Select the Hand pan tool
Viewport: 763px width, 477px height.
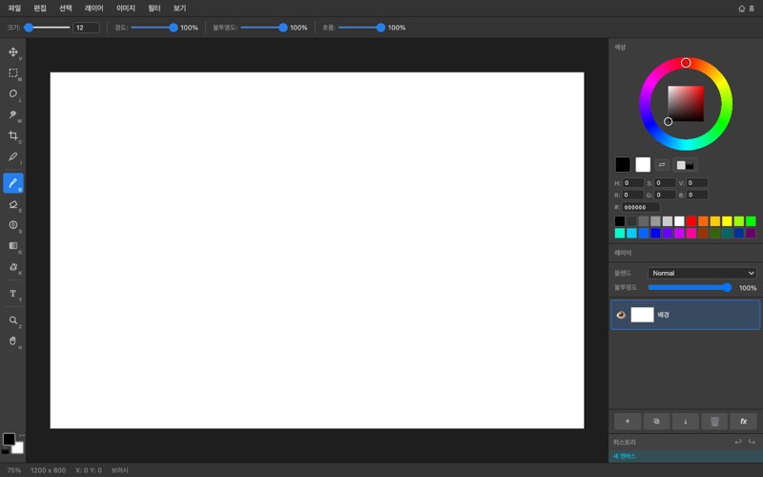pos(13,341)
